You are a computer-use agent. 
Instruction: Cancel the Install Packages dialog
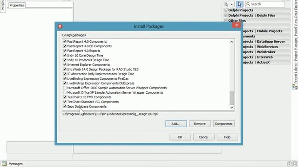[x=203, y=137]
